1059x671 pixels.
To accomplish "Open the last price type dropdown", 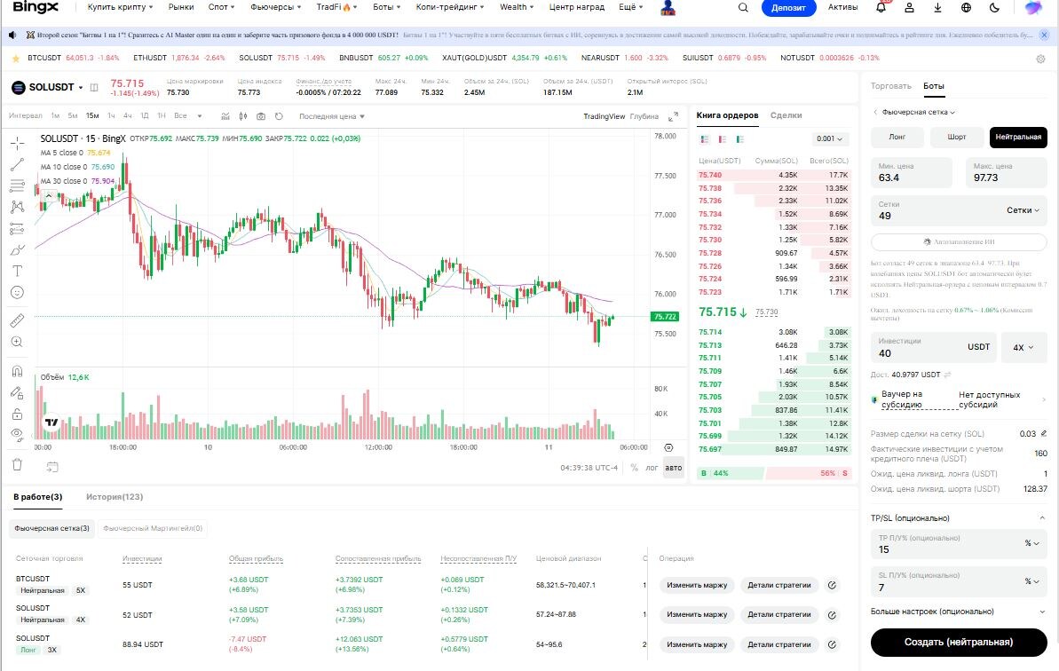I will [x=332, y=117].
